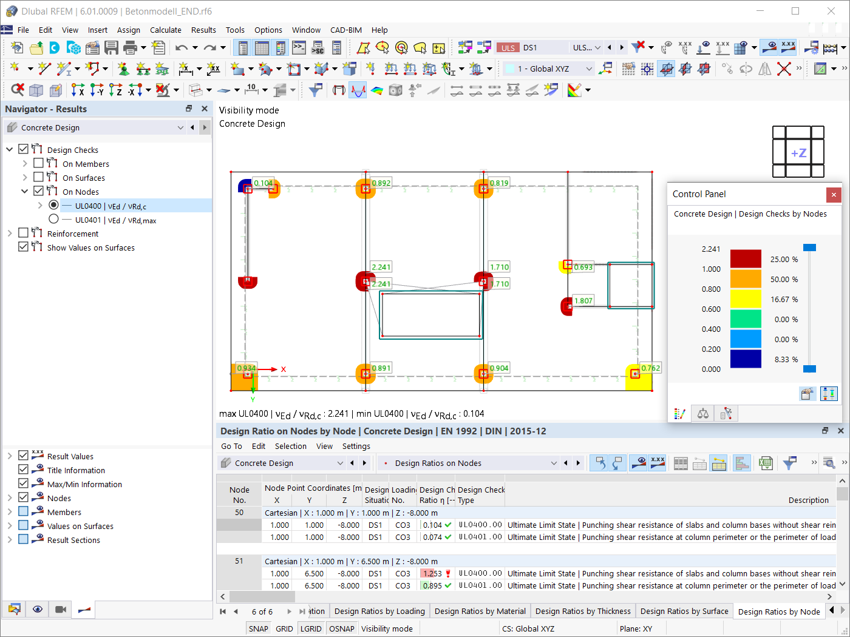This screenshot has height=637, width=850.
Task: Click Go To in table menu
Action: 231,446
